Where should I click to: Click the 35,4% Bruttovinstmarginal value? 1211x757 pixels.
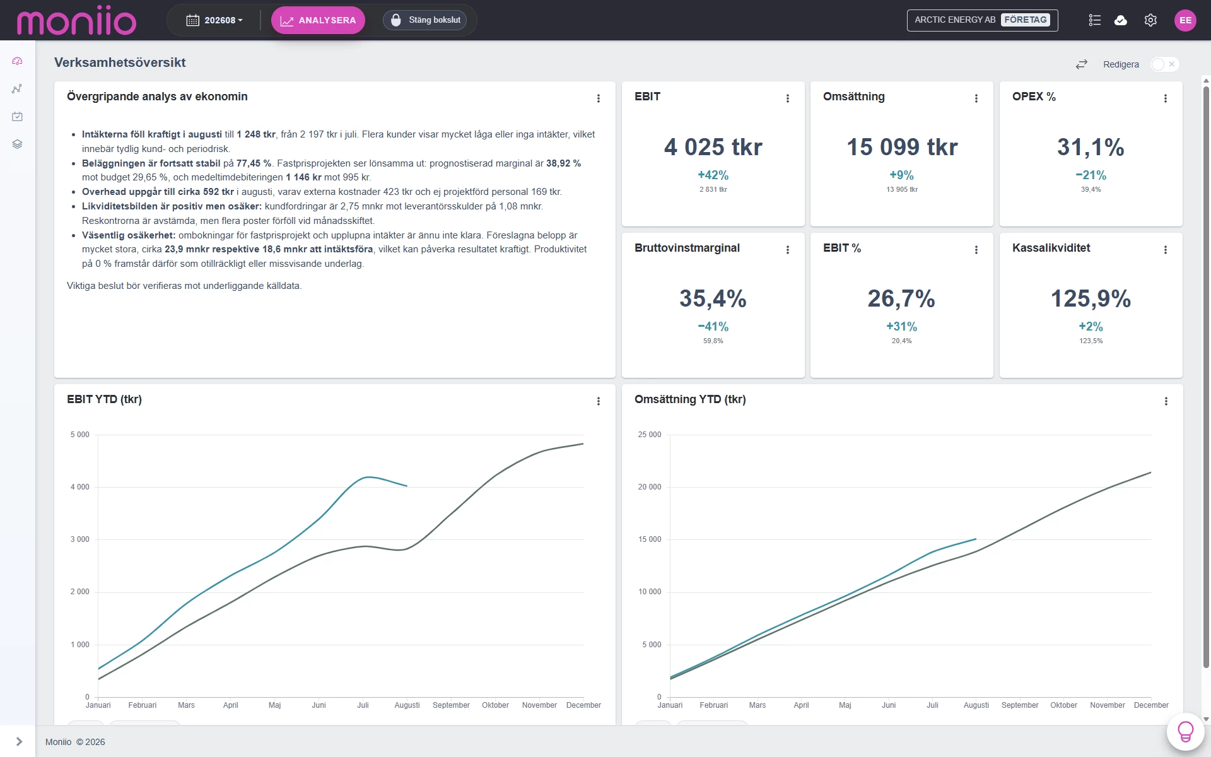tap(713, 298)
